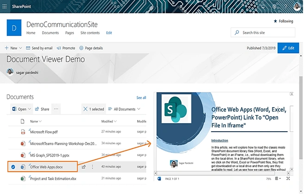This screenshot has width=304, height=194.
Task: Click the Edit link in the site navigation
Action: point(109,33)
